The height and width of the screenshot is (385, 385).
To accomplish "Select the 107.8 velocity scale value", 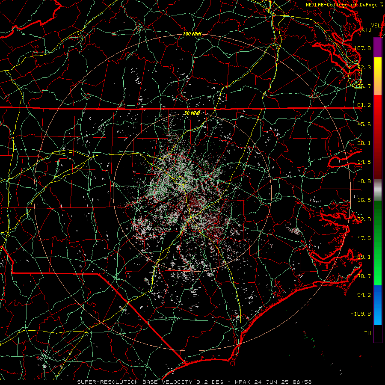I will (362, 48).
